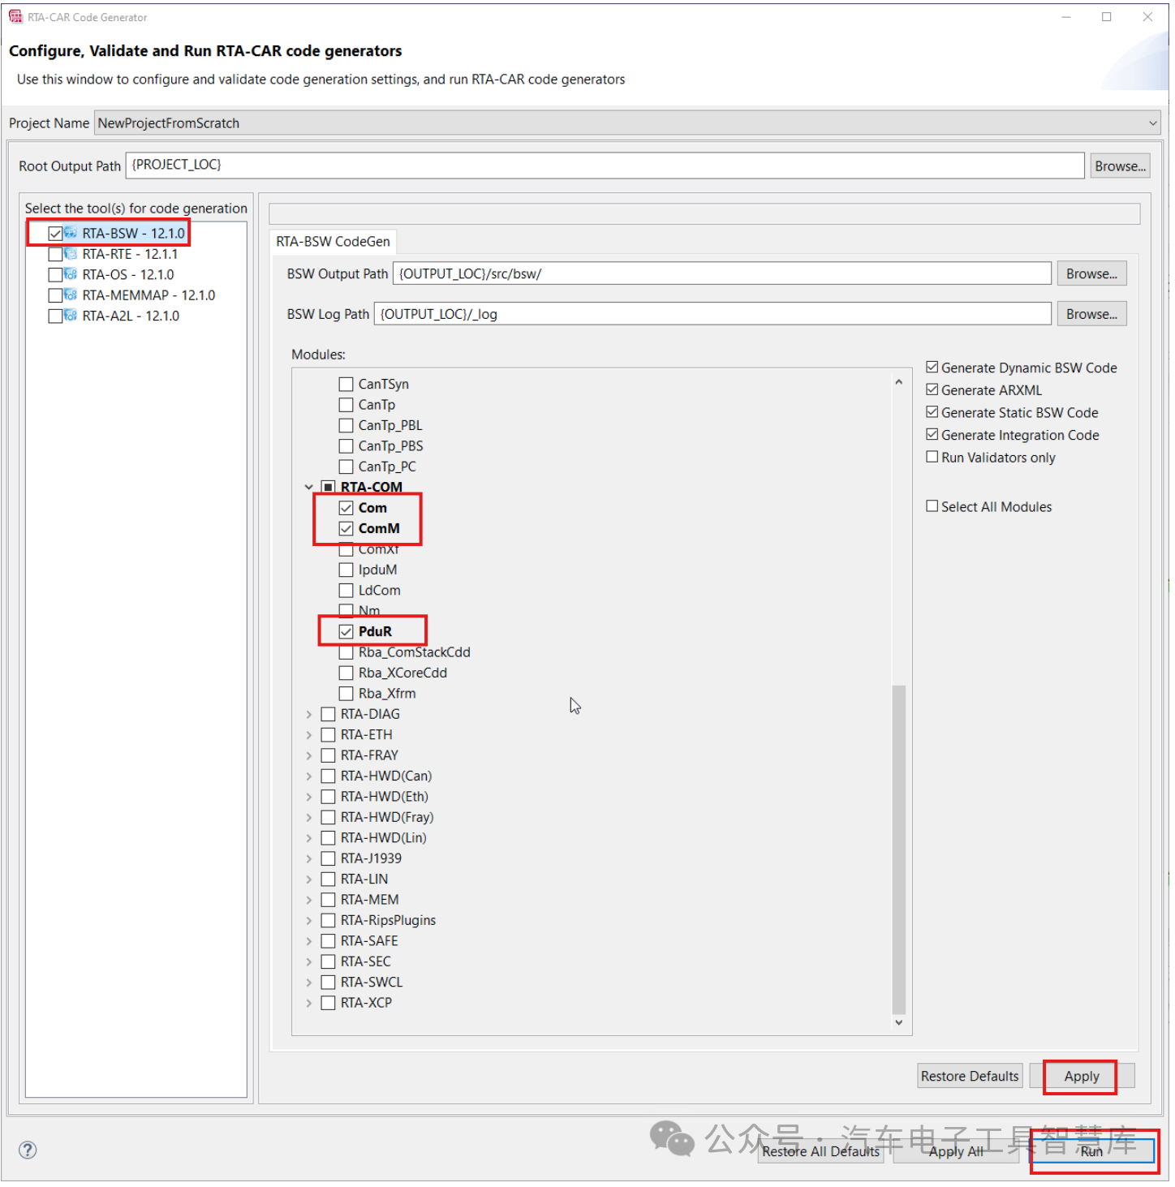The image size is (1175, 1187).
Task: Expand the RTA-HWD(Can) module group
Action: [309, 776]
